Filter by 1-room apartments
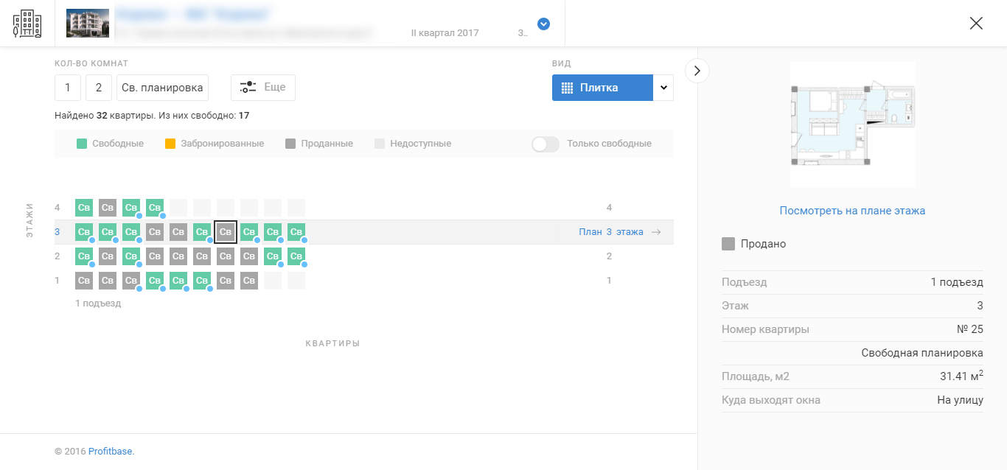 (68, 88)
